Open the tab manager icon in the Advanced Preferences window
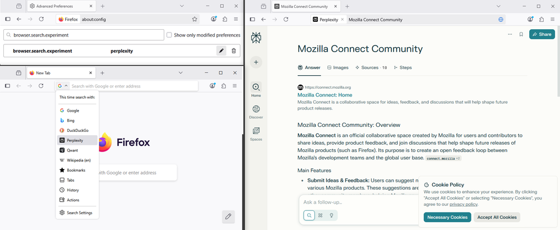Image resolution: width=560 pixels, height=230 pixels. click(x=18, y=6)
